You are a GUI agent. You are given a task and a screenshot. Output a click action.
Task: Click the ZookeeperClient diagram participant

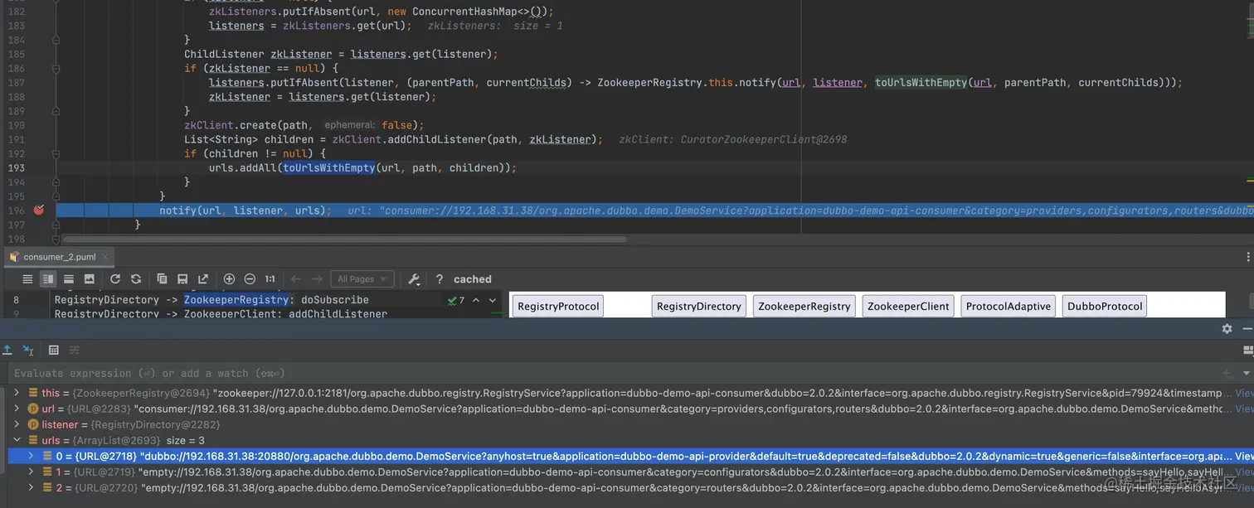908,306
